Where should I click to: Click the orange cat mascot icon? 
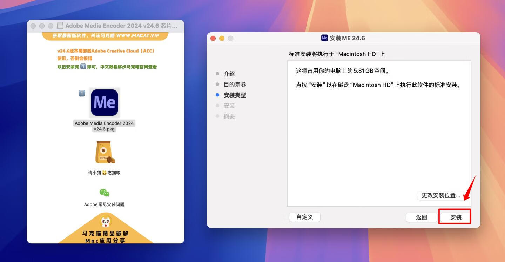[x=106, y=221]
